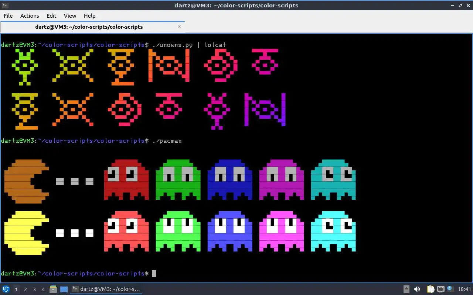Open the removable media eject icon
This screenshot has height=295, width=473.
pos(406,289)
